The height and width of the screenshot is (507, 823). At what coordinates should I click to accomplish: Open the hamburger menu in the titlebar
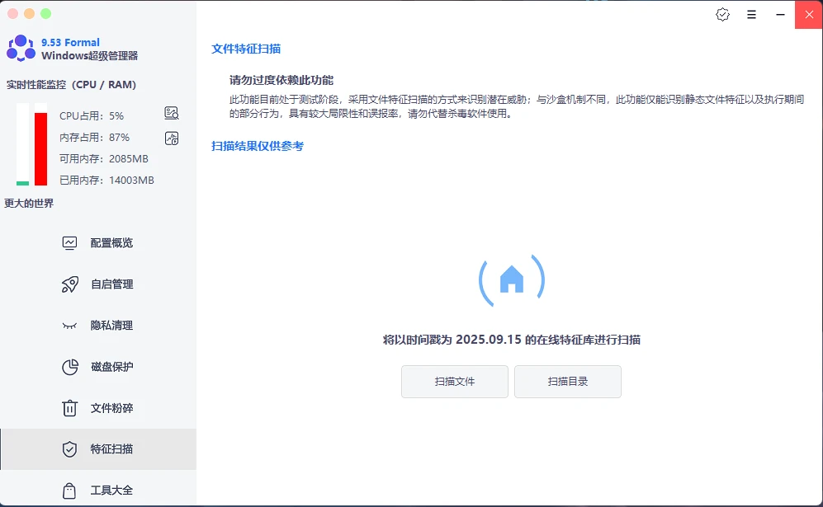[x=750, y=14]
